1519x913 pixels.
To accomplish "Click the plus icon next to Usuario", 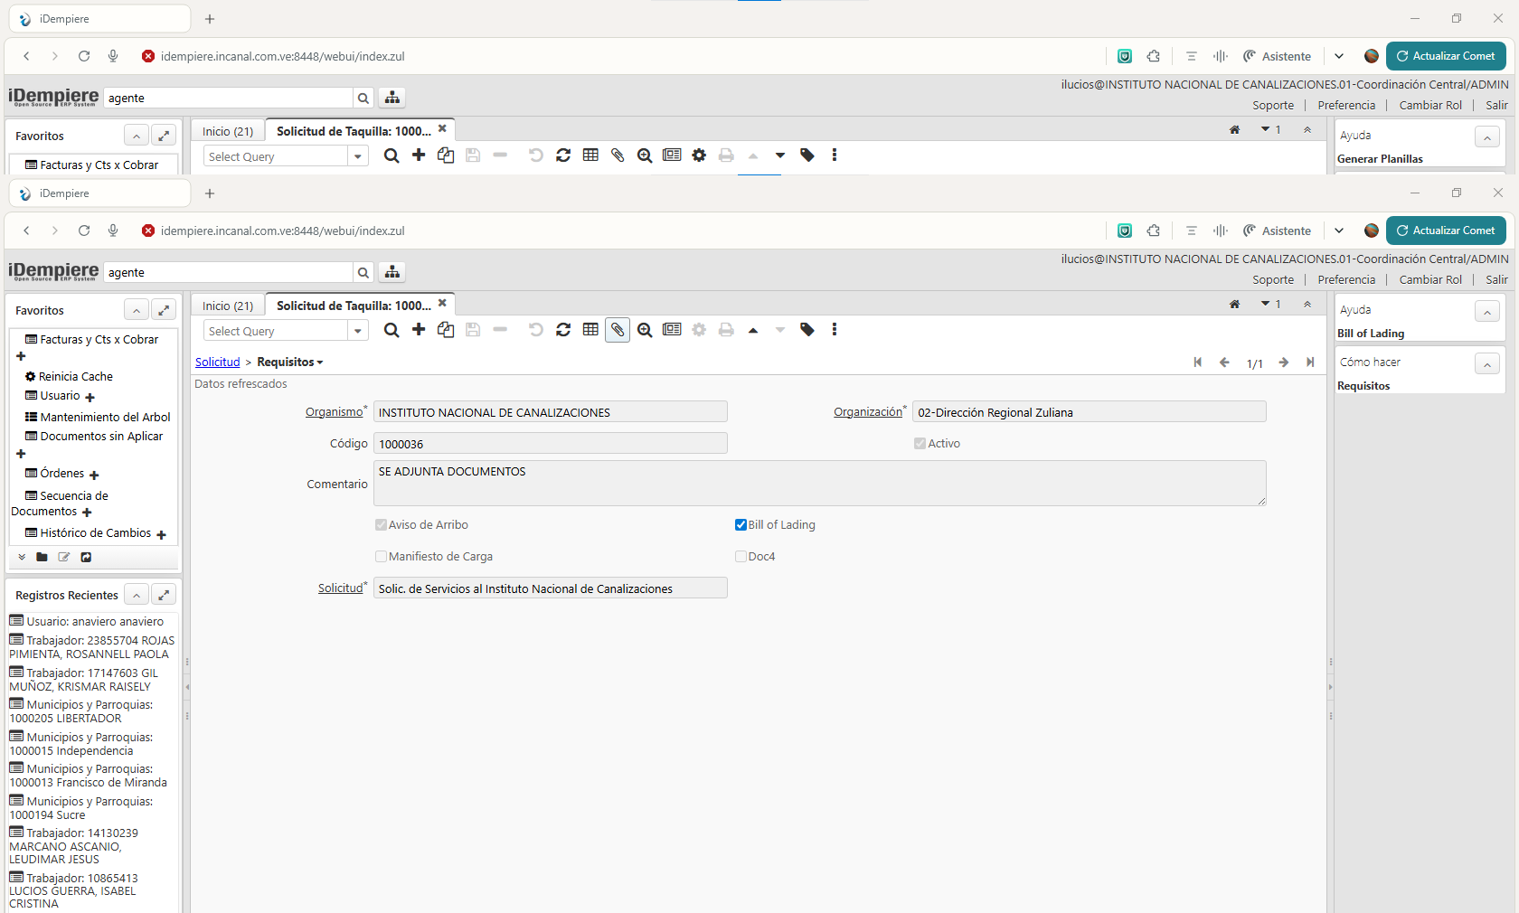I will pos(90,397).
